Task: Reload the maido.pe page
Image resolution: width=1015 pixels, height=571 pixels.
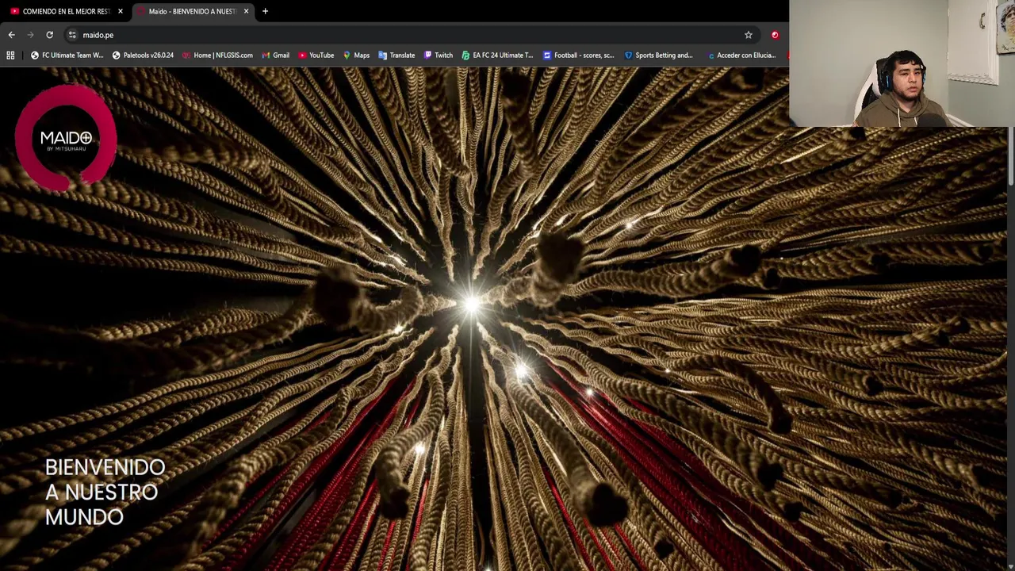Action: 49,35
